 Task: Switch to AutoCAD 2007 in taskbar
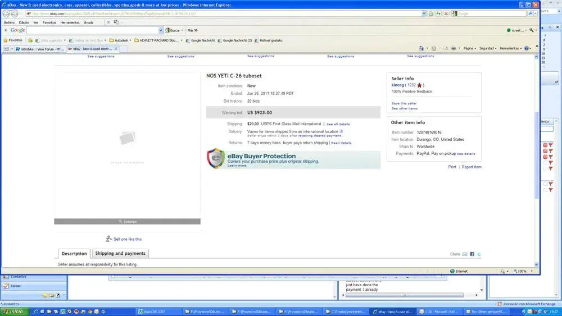[x=158, y=312]
